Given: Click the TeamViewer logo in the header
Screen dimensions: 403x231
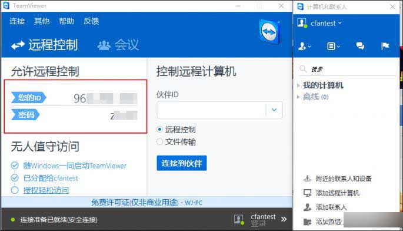Looking at the screenshot, I should point(269,32).
